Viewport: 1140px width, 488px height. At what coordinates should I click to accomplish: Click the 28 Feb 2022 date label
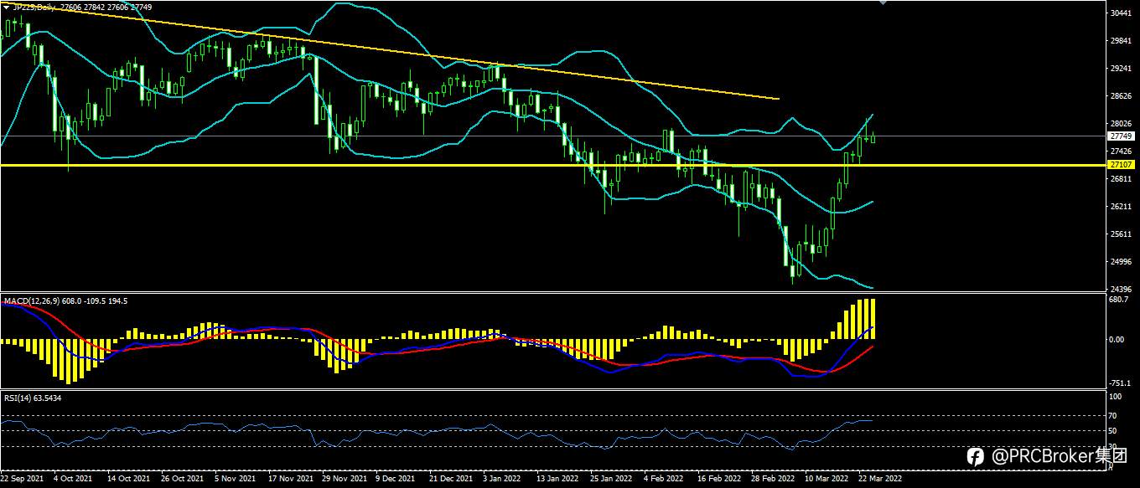click(773, 480)
